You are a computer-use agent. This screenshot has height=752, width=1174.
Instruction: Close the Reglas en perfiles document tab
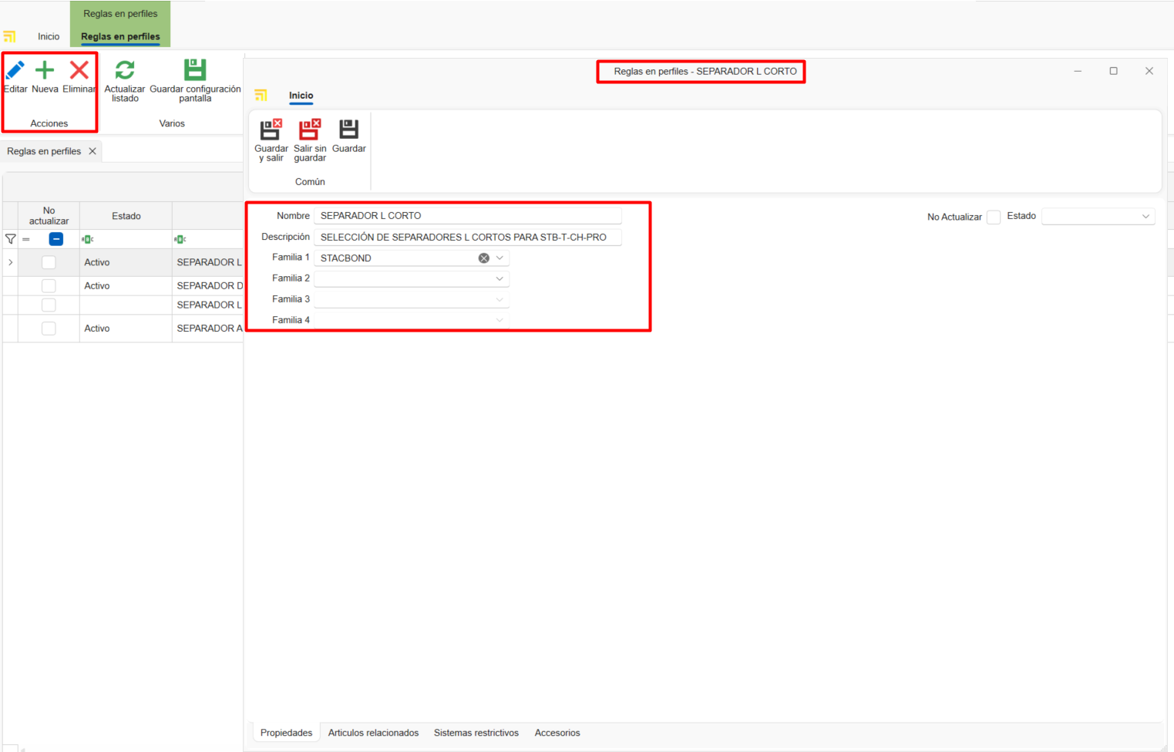pos(93,151)
